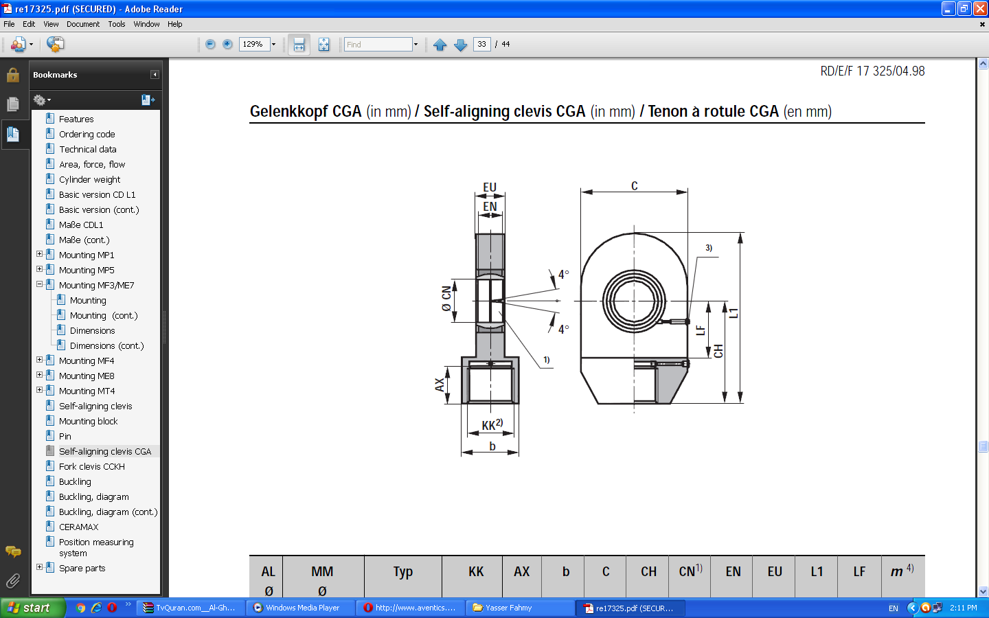Open the Pages panel icon
The image size is (989, 618).
coord(13,104)
